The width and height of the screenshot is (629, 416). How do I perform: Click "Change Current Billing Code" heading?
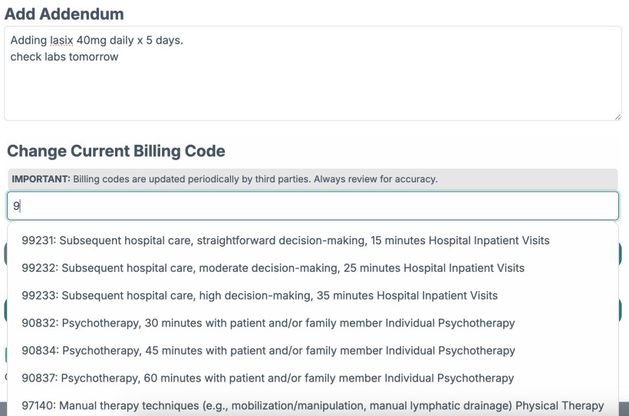(x=116, y=151)
